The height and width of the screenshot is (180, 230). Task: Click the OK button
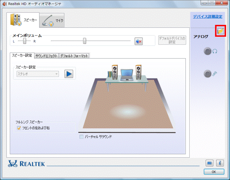tap(214, 172)
